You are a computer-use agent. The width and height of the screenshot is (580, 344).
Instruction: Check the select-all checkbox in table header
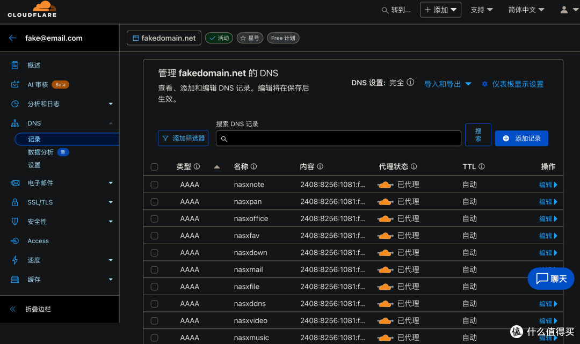click(x=155, y=167)
